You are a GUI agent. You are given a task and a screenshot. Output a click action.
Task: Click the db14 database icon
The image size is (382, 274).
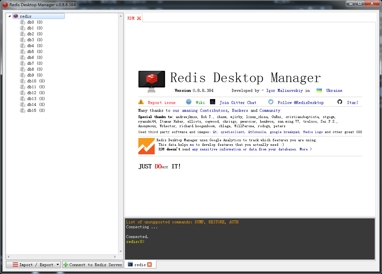pyautogui.click(x=23, y=105)
